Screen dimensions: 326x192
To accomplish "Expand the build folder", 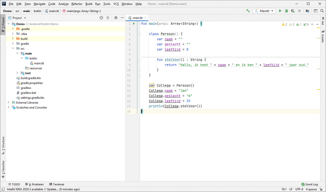I will pyautogui.click(x=13, y=39).
